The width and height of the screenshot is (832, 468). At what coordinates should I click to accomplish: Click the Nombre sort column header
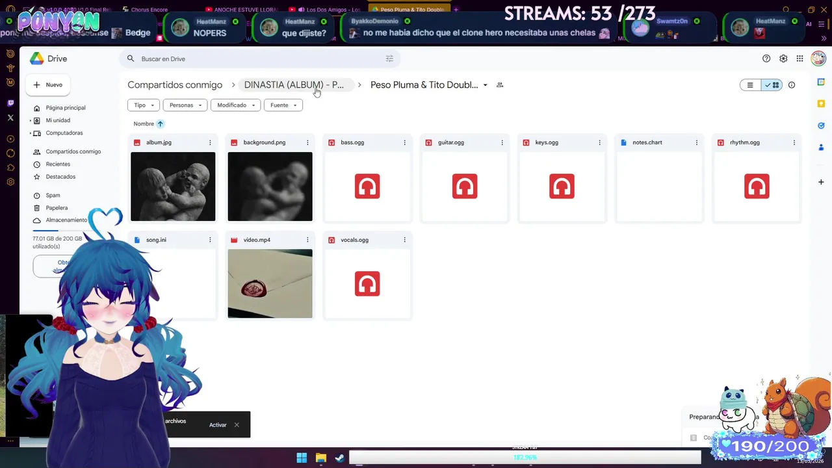click(x=144, y=123)
